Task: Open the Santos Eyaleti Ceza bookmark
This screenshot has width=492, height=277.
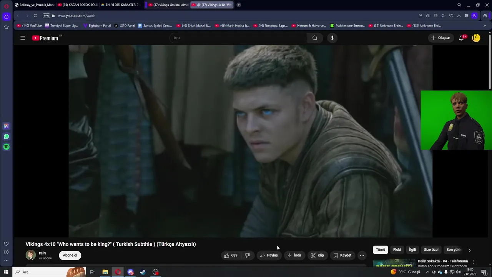Action: (x=155, y=26)
